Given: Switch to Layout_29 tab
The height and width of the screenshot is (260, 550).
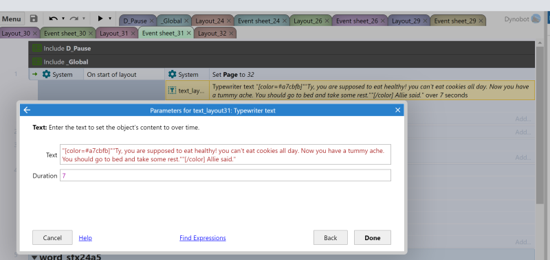Looking at the screenshot, I should point(406,21).
